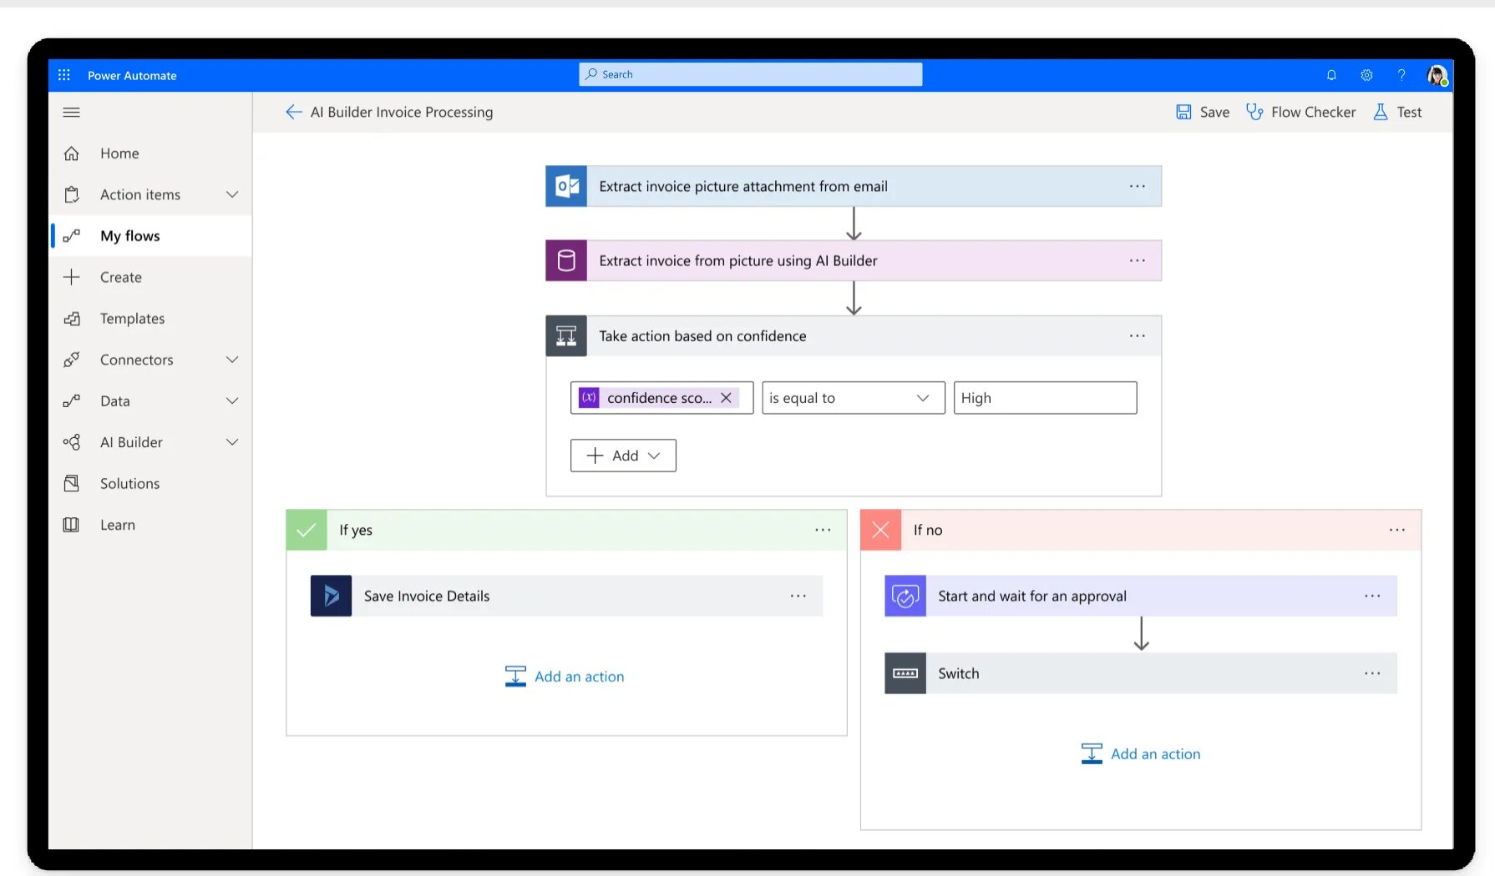The height and width of the screenshot is (876, 1495).
Task: Open Templates in sidebar
Action: (150, 319)
